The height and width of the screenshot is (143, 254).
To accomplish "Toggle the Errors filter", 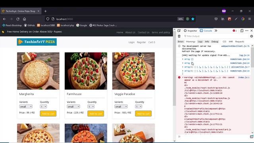I will coord(181,42).
